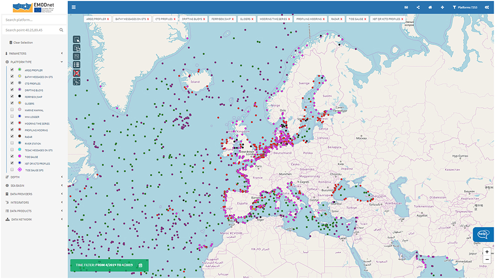Image resolution: width=495 pixels, height=279 pixels.
Task: Remove the FERRYBOX/SHIP filter chip
Action: [233, 19]
